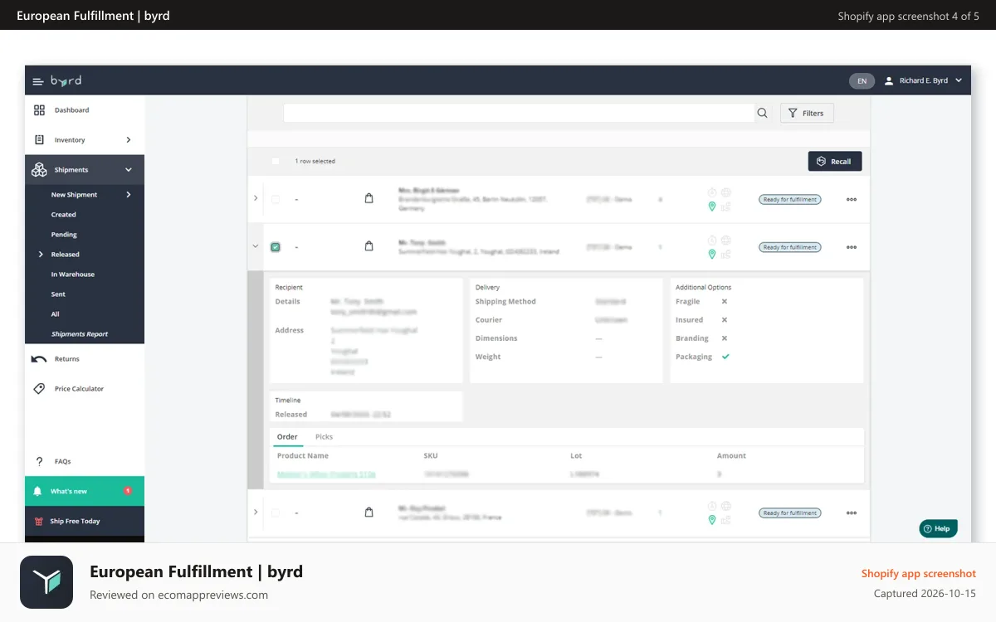The height and width of the screenshot is (622, 996).
Task: Click the Packaging checkmark in Additional Options
Action: pos(725,357)
